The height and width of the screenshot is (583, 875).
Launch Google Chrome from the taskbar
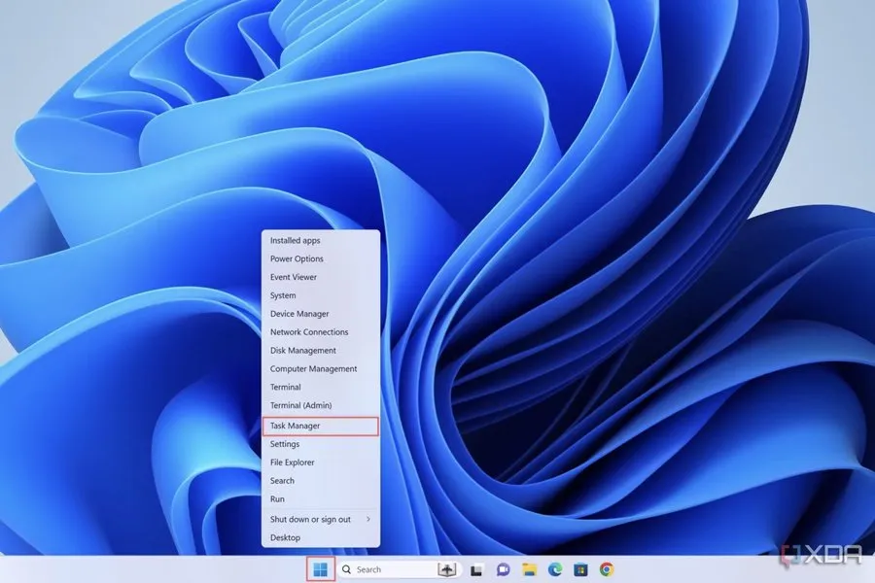point(607,569)
